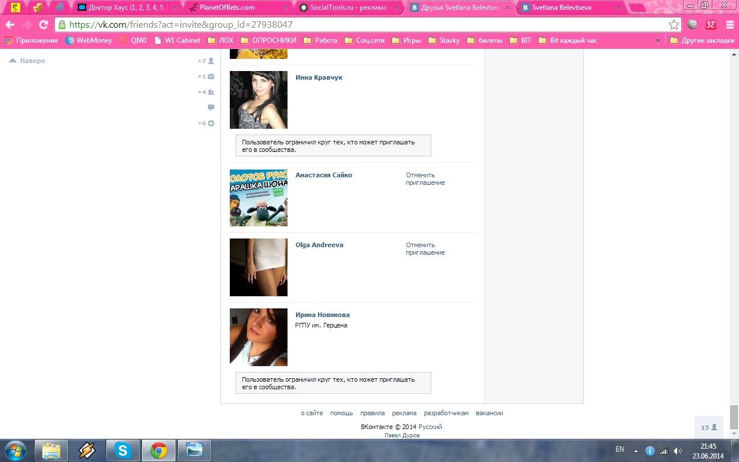Open Инна Кравчук profile name
This screenshot has width=739, height=462.
click(x=319, y=77)
